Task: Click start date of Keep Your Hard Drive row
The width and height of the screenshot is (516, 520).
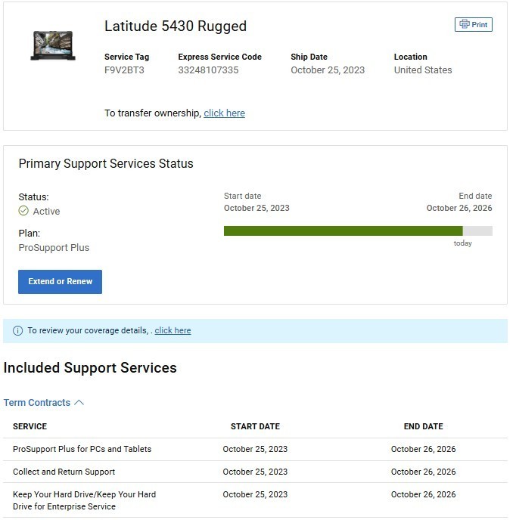Action: 255,494
